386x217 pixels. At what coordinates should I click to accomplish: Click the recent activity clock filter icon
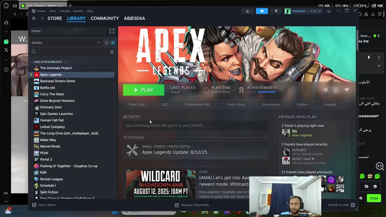[106, 43]
